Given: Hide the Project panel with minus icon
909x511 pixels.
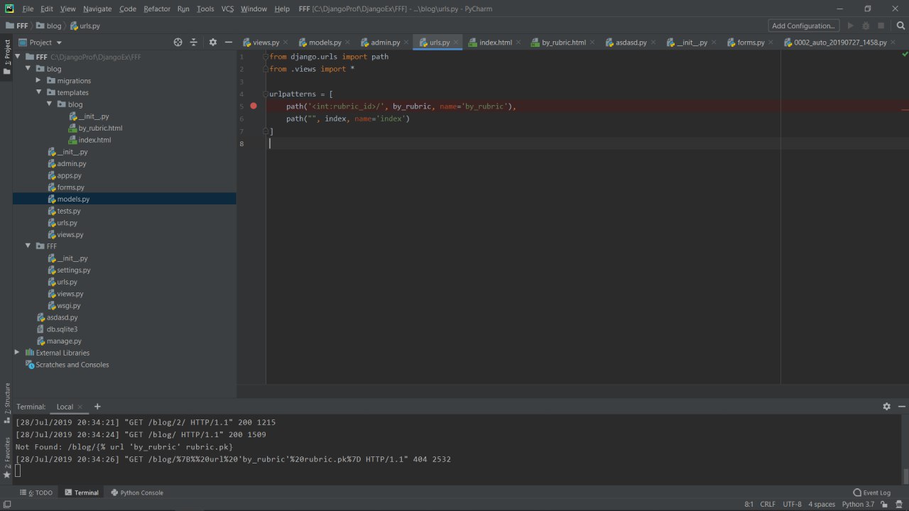Looking at the screenshot, I should pyautogui.click(x=229, y=43).
